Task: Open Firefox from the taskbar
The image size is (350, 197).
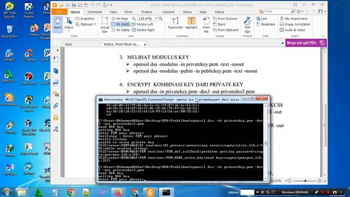Action: pyautogui.click(x=119, y=192)
